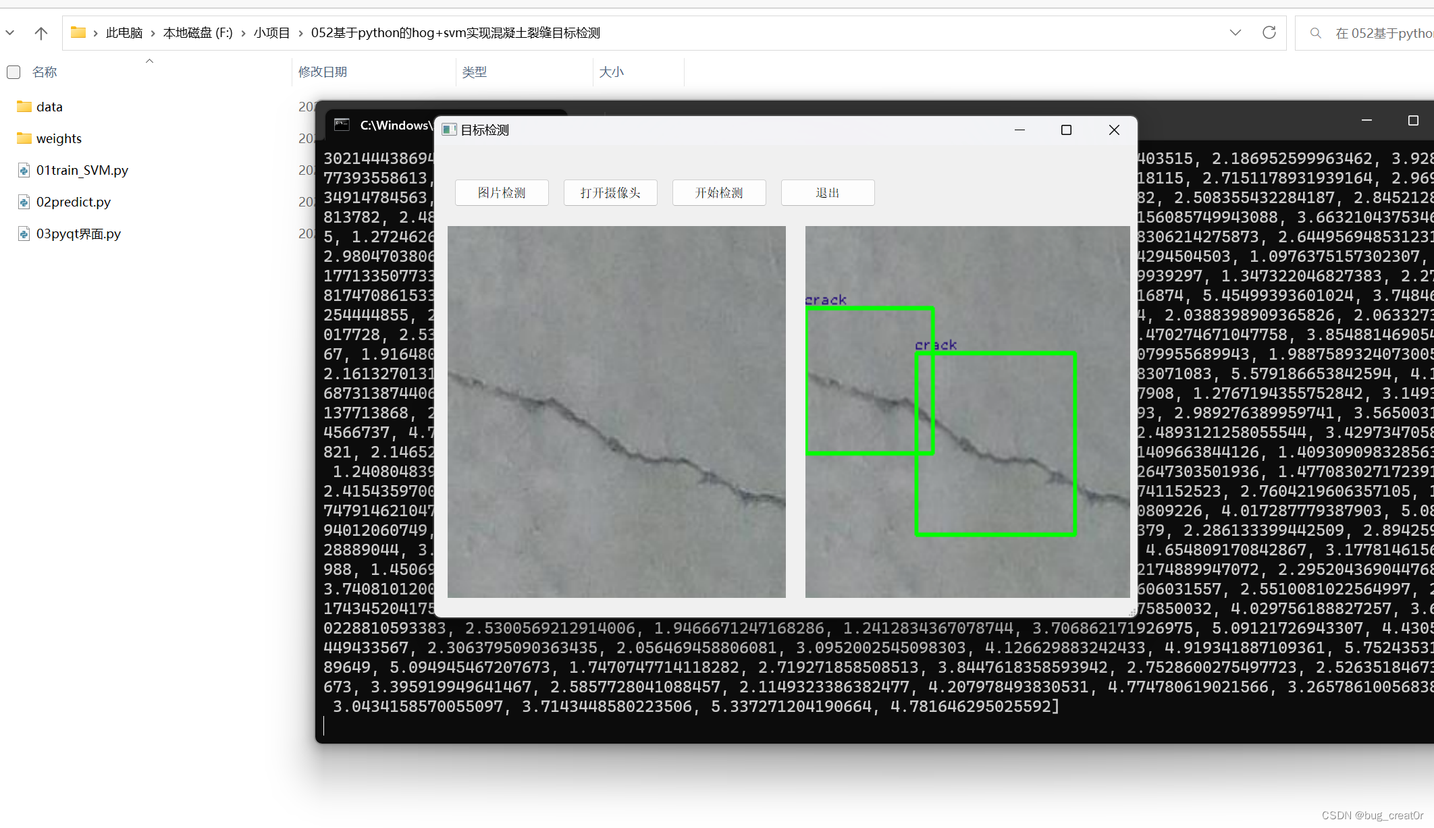Image resolution: width=1434 pixels, height=828 pixels.
Task: Click the search magnifier icon
Action: coord(1315,32)
